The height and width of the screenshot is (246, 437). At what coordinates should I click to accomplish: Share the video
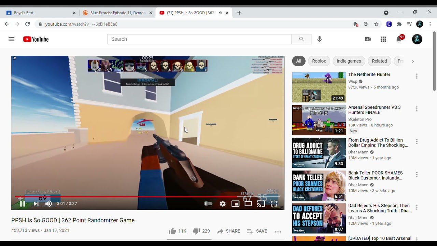pyautogui.click(x=228, y=231)
